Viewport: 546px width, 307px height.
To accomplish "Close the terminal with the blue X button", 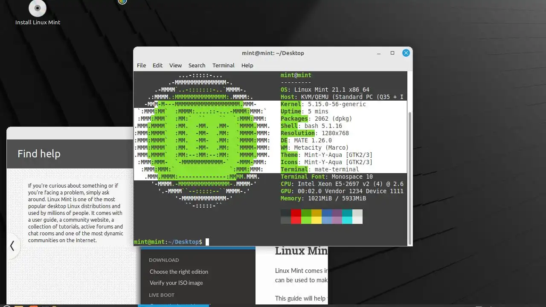I will (x=406, y=53).
